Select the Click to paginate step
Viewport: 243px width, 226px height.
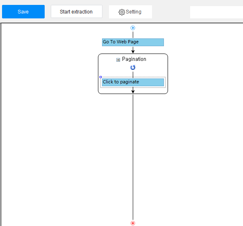pos(133,82)
